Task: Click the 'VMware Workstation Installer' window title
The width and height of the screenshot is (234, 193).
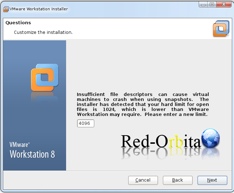Action: pos(39,9)
